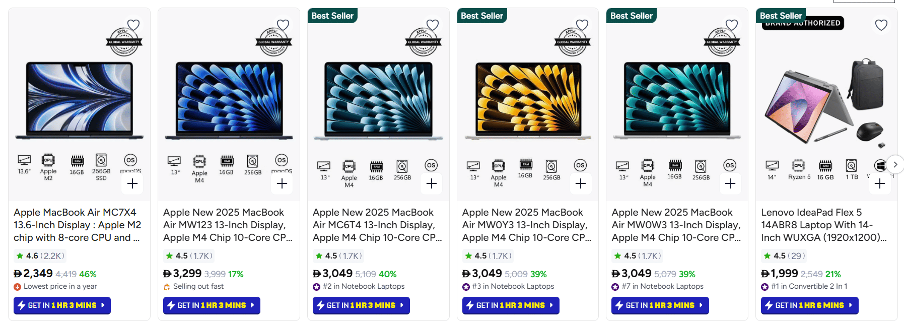The height and width of the screenshot is (323, 904).
Task: Add MacBook Air MC6T4 to cart
Action: (432, 184)
